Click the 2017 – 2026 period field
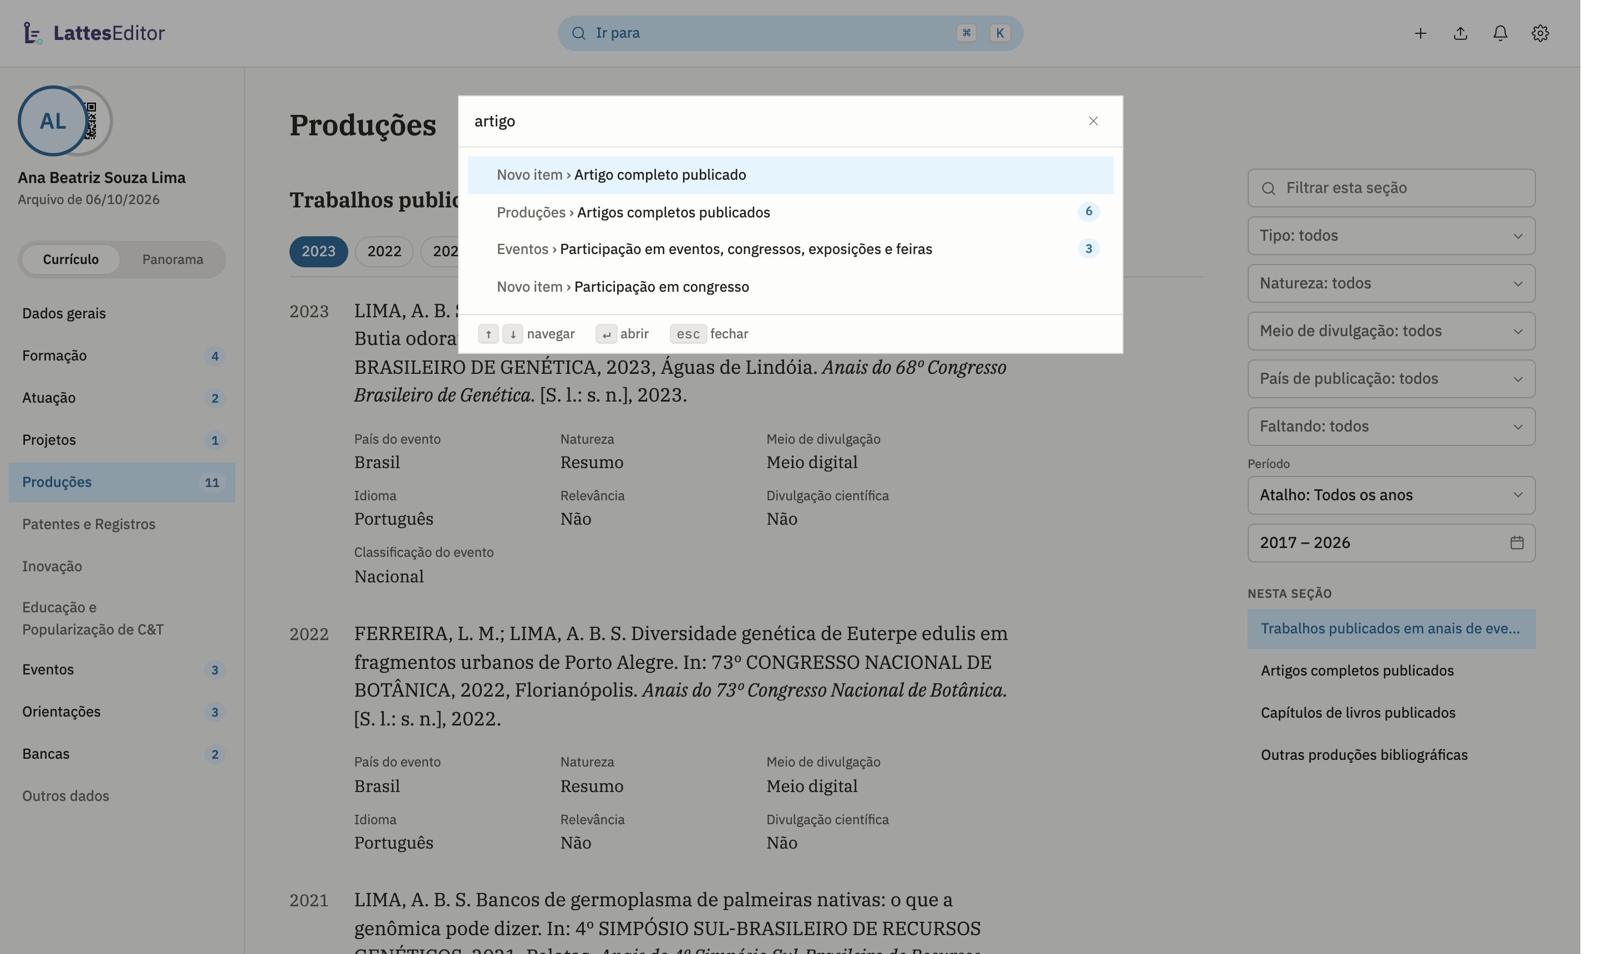Viewport: 1597px width, 954px height. point(1391,542)
